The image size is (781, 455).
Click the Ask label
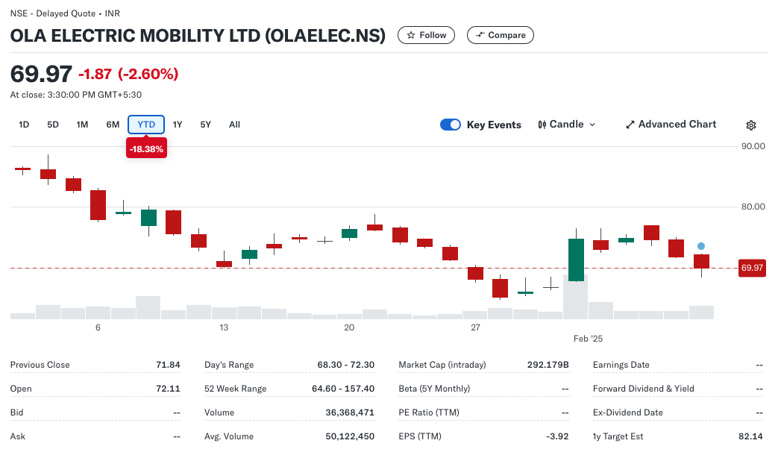click(17, 436)
